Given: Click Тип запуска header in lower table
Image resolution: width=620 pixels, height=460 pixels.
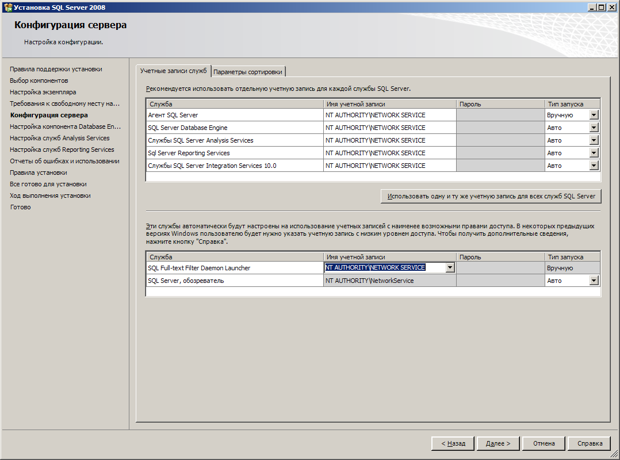Looking at the screenshot, I should click(573, 257).
